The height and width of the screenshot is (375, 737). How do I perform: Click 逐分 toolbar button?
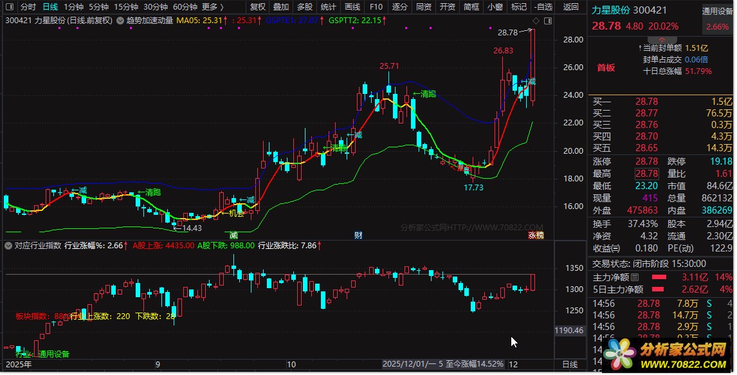point(399,6)
